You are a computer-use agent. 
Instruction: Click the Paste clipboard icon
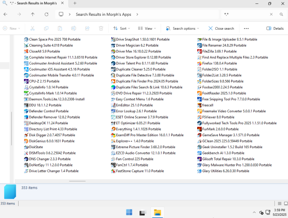click(x=60, y=29)
